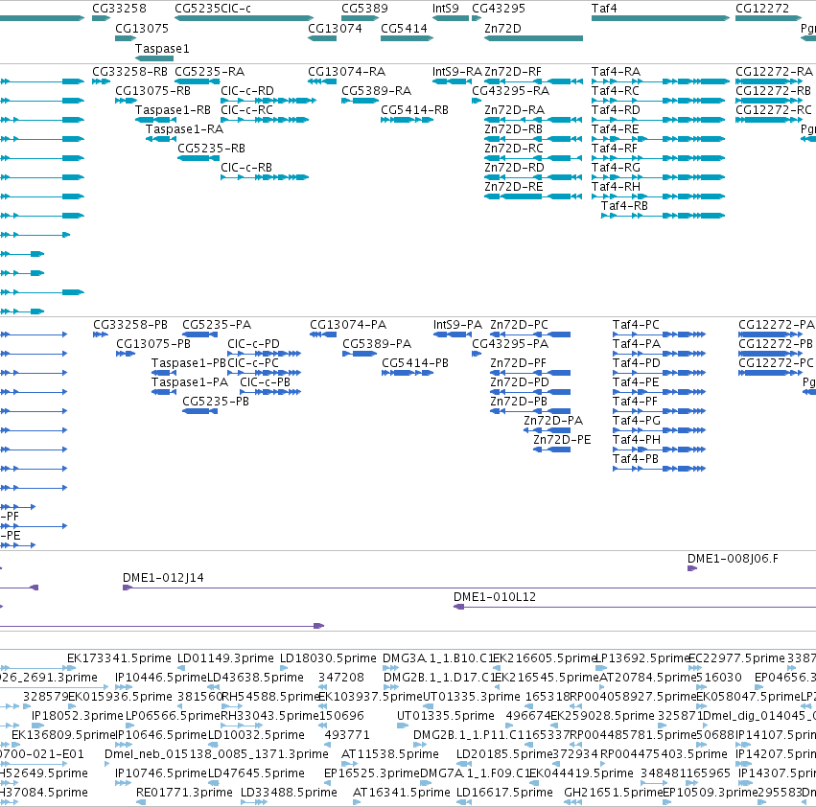Click the Zn72D gene label
This screenshot has height=807, width=816.
[x=502, y=28]
